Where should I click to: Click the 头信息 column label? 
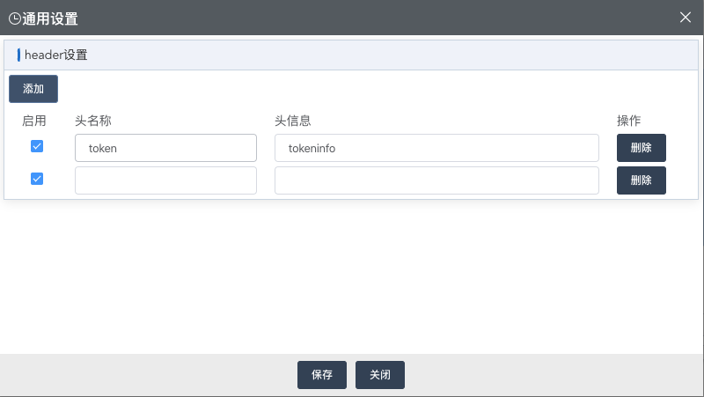coord(293,121)
